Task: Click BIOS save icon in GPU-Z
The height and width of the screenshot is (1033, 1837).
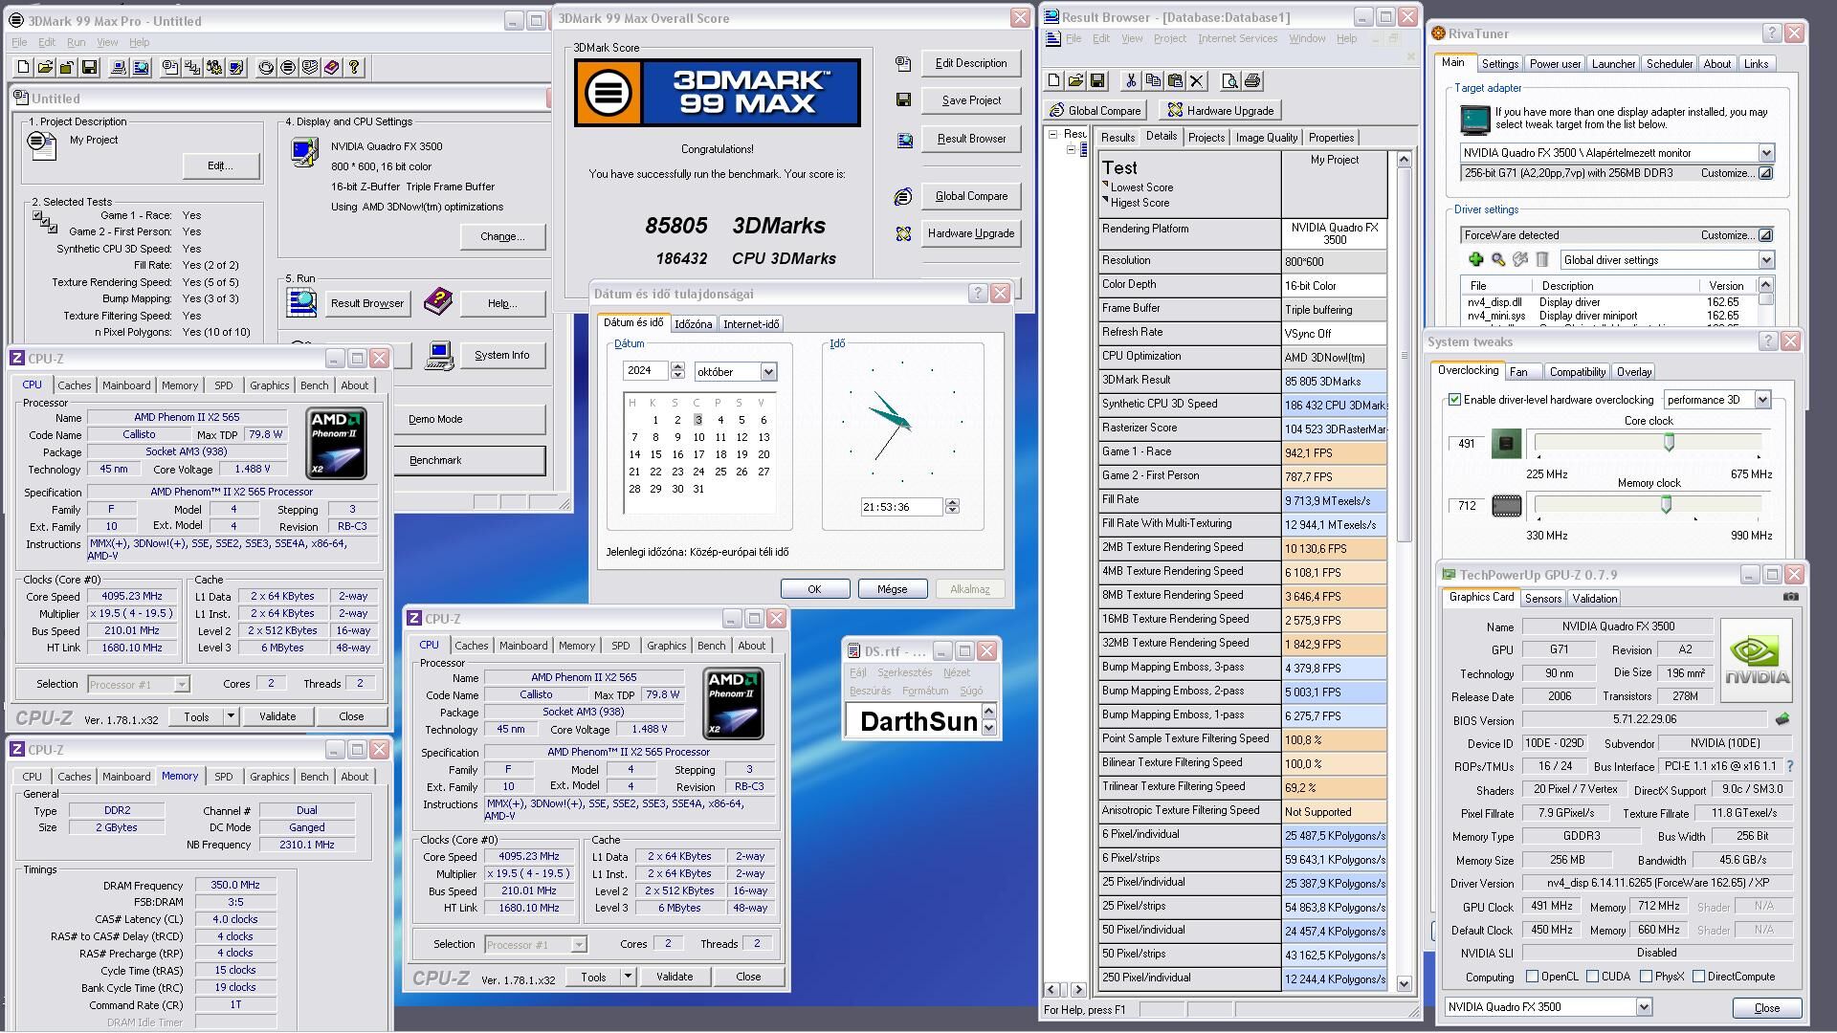Action: [1782, 719]
